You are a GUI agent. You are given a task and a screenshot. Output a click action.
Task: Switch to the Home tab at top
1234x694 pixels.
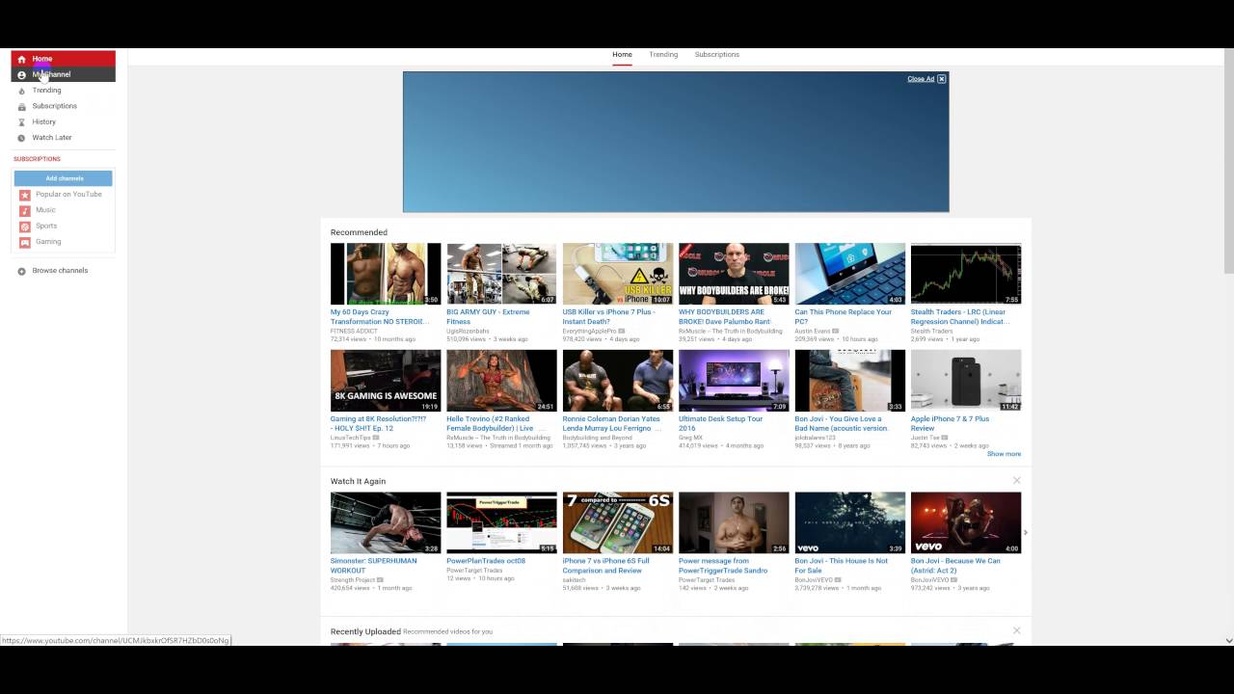tap(622, 55)
